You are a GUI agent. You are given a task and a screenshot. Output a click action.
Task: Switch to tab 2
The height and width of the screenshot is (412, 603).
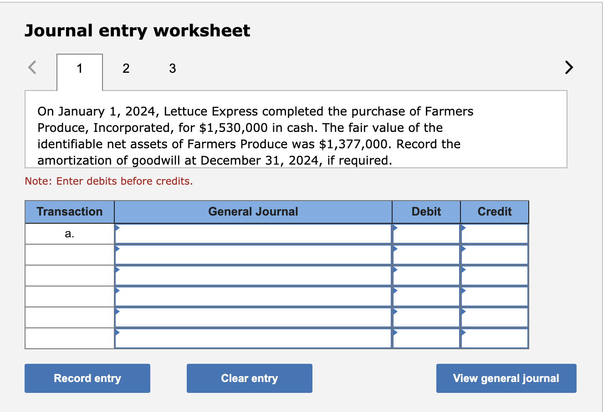(x=126, y=68)
